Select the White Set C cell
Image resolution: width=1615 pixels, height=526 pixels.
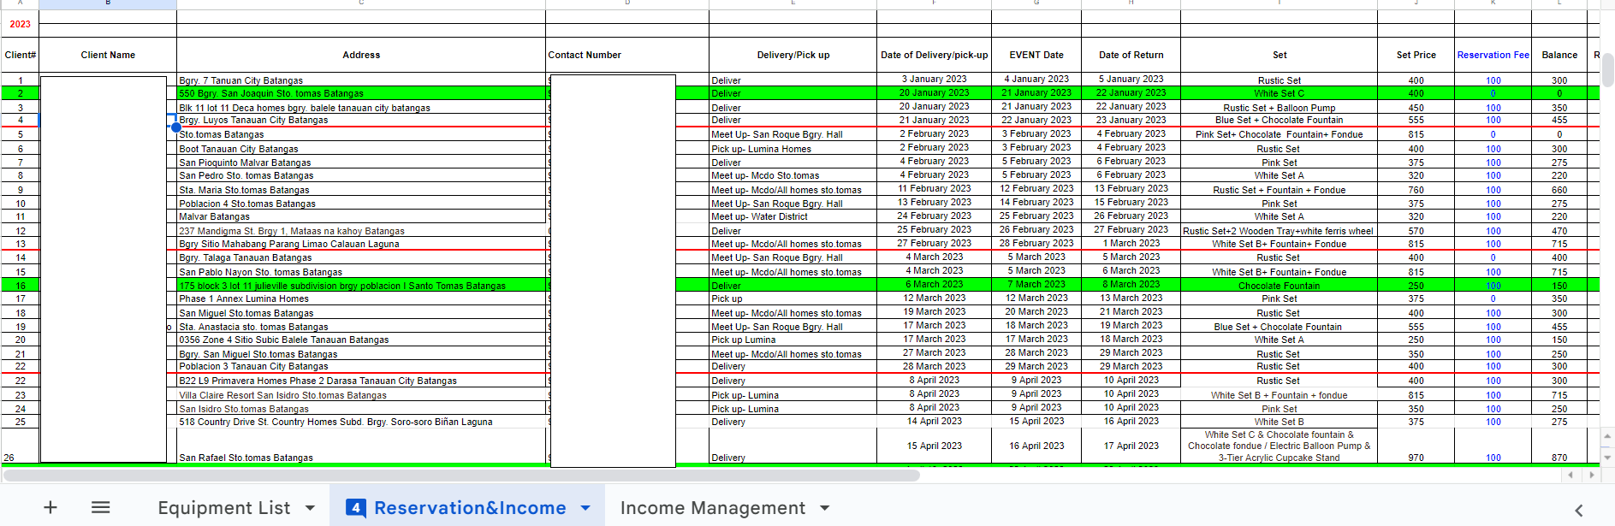point(1280,93)
